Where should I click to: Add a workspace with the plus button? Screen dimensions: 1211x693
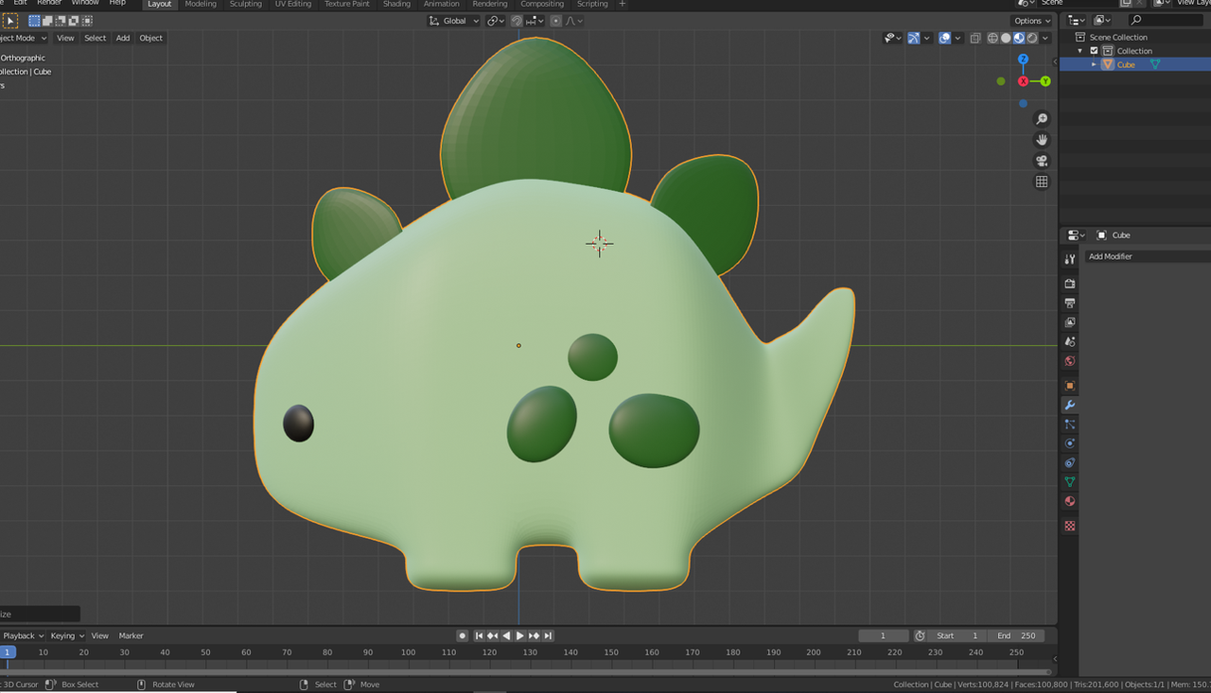click(x=622, y=4)
